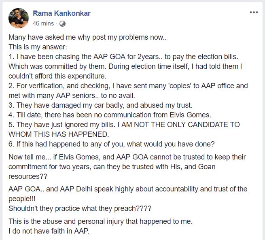The width and height of the screenshot is (265, 240).
Task: Click point 1 about chasing AAP GOA
Action: tap(123, 57)
